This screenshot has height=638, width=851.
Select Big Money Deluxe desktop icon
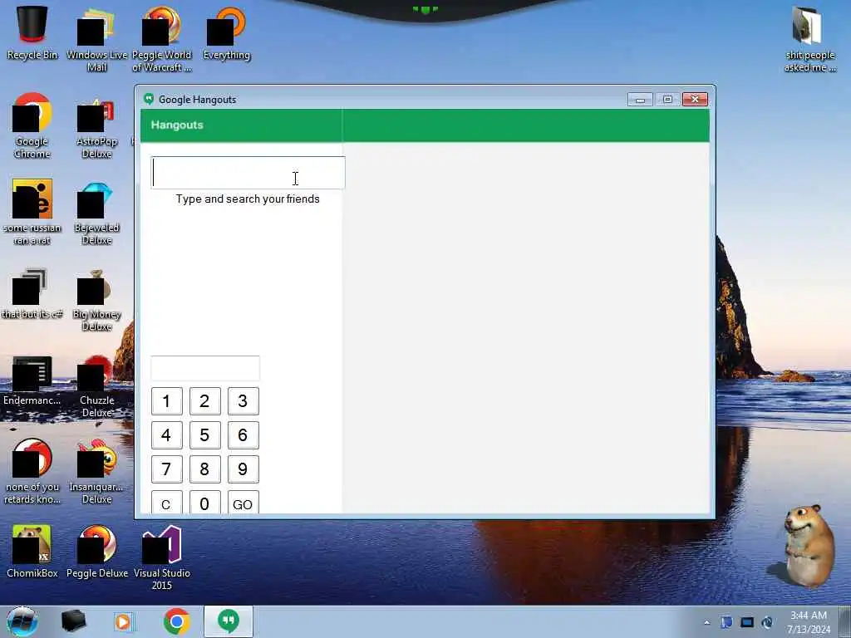coord(96,298)
